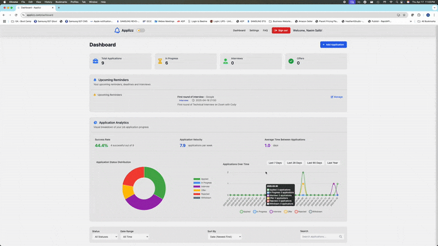The height and width of the screenshot is (246, 438).
Task: Click the browser back arrow
Action: 4,15
